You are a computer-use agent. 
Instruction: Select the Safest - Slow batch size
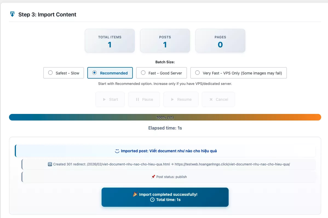[50, 73]
